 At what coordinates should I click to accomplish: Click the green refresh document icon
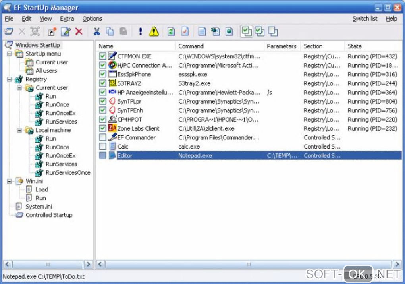click(171, 31)
